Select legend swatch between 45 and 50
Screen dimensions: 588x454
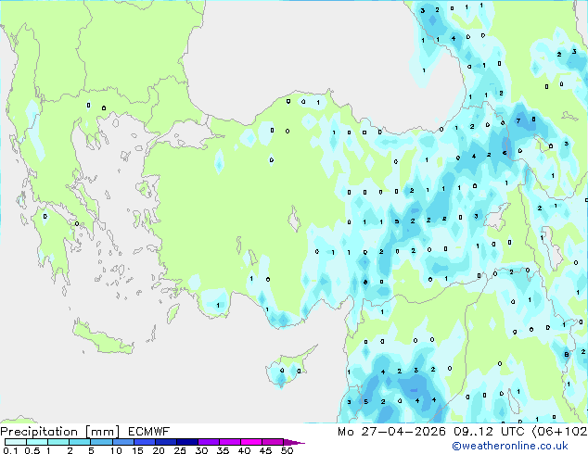point(273,442)
